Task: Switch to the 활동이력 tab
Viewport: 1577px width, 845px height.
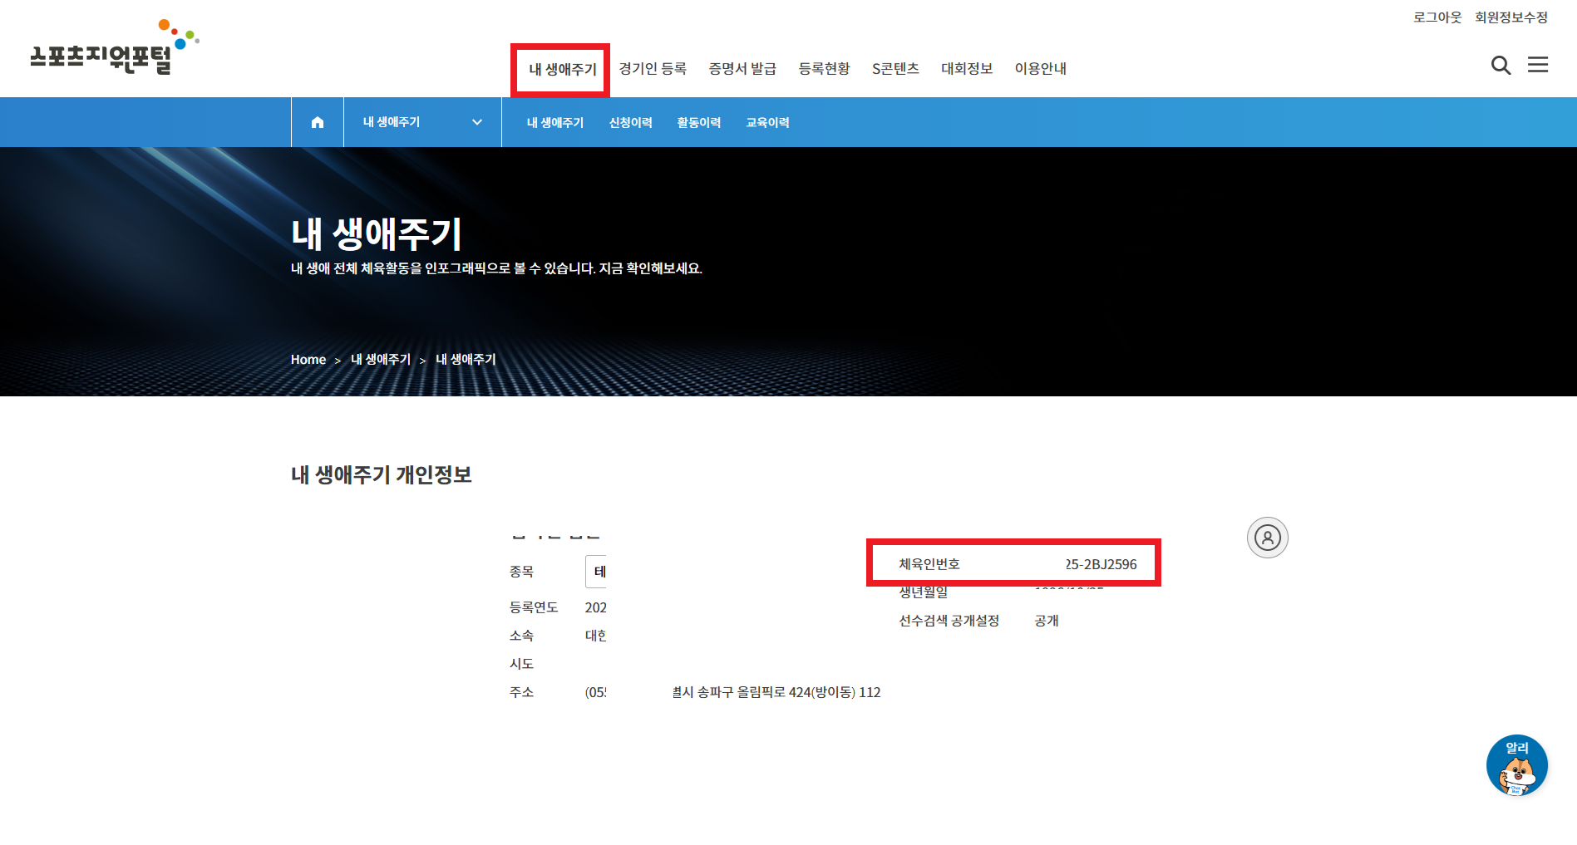Action: click(x=699, y=122)
